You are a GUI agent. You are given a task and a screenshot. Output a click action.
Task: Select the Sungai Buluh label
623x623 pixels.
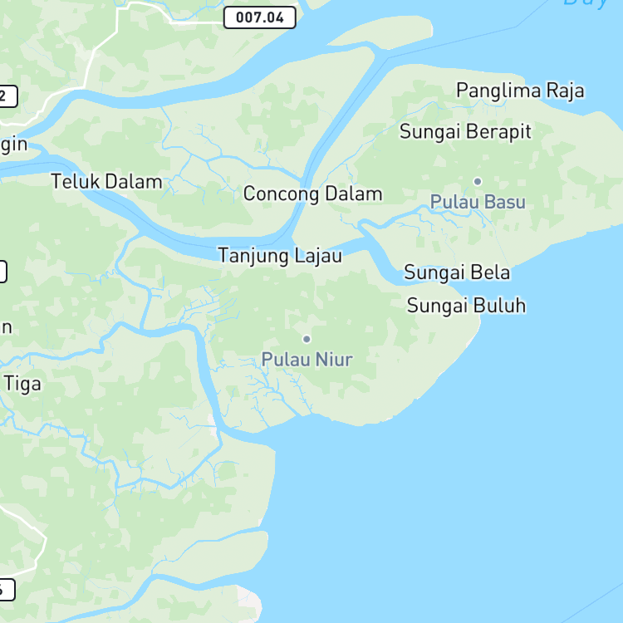[466, 306]
